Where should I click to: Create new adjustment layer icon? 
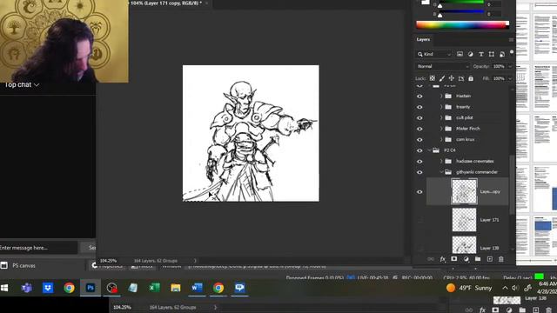[x=466, y=259]
